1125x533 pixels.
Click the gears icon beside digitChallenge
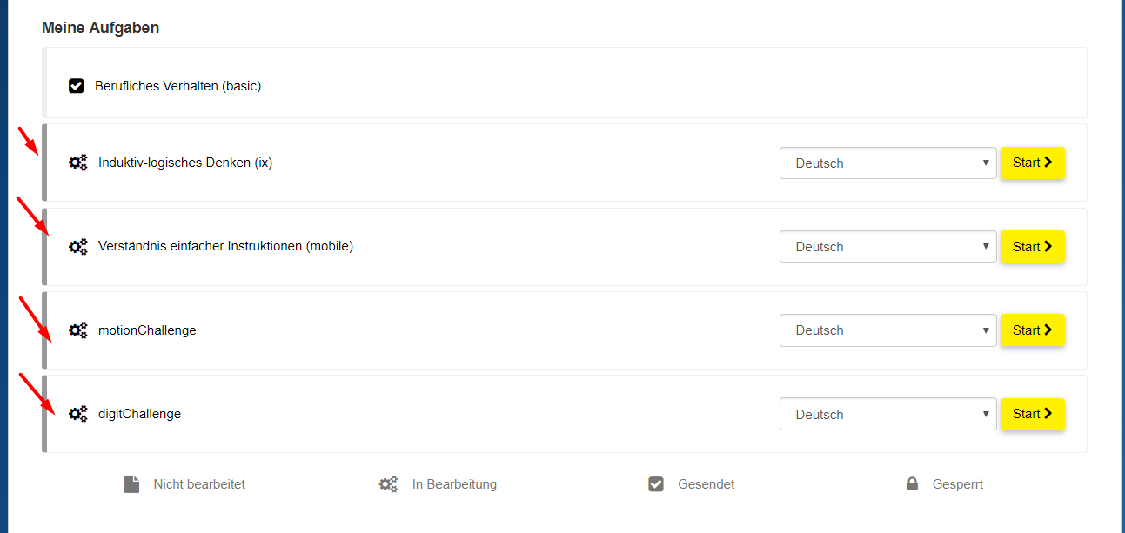pos(78,414)
